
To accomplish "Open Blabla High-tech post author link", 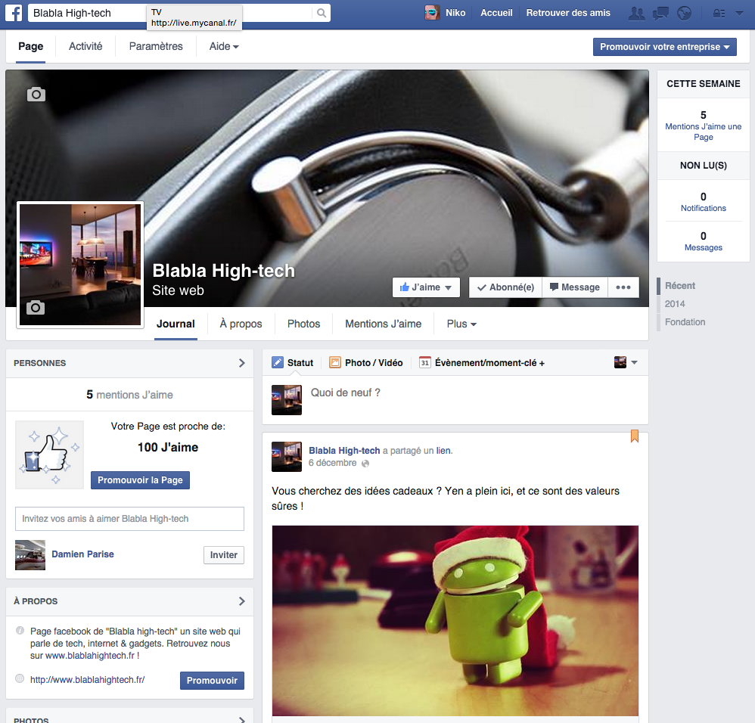I will coord(344,451).
